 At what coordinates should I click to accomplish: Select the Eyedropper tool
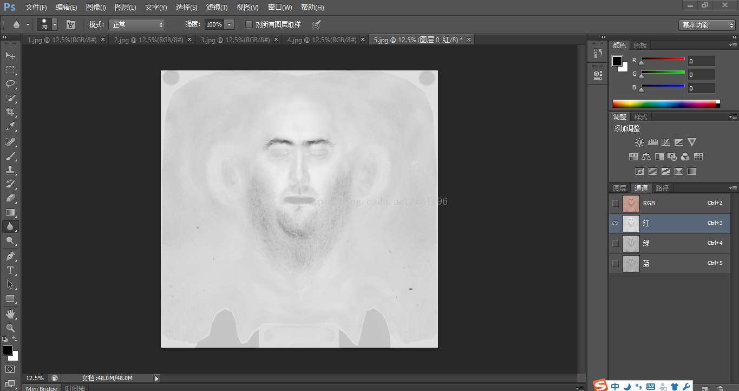[10, 127]
